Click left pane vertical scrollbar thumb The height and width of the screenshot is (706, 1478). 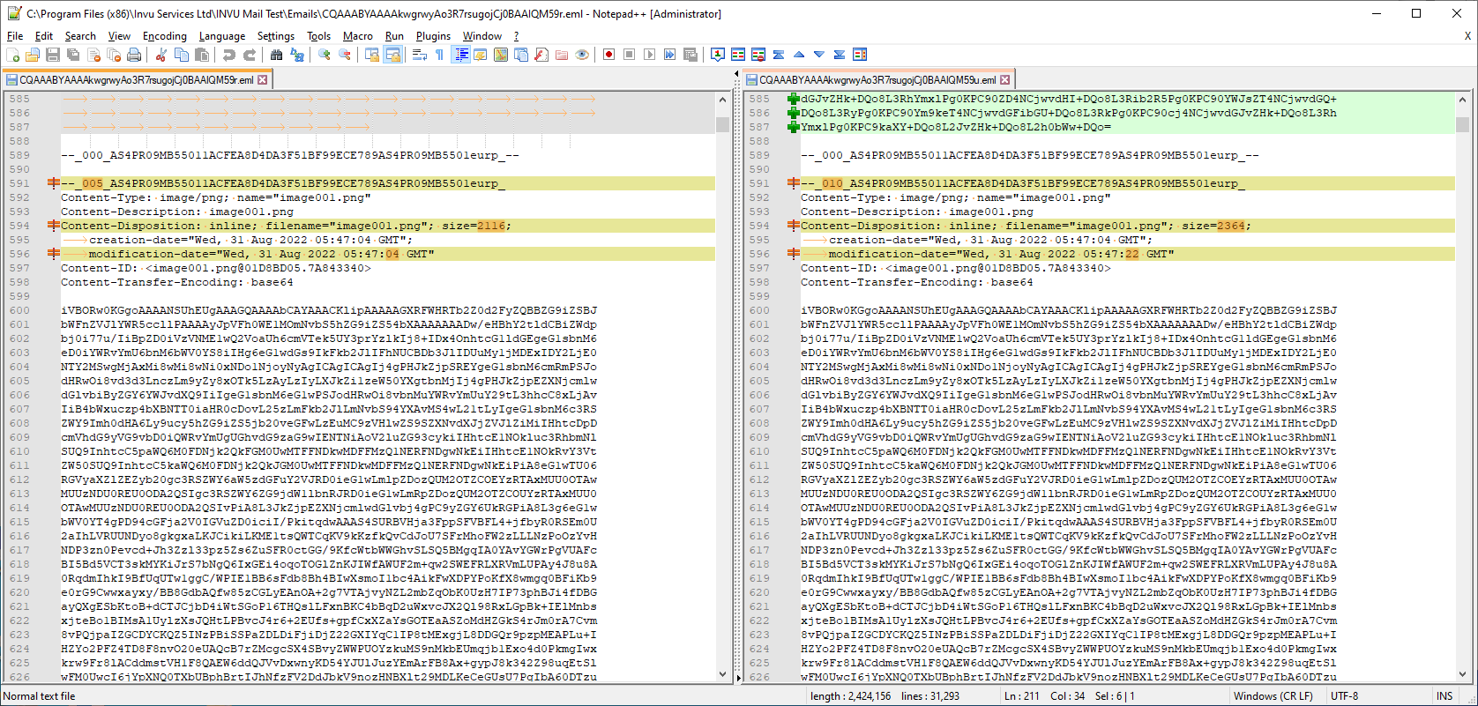tap(723, 124)
